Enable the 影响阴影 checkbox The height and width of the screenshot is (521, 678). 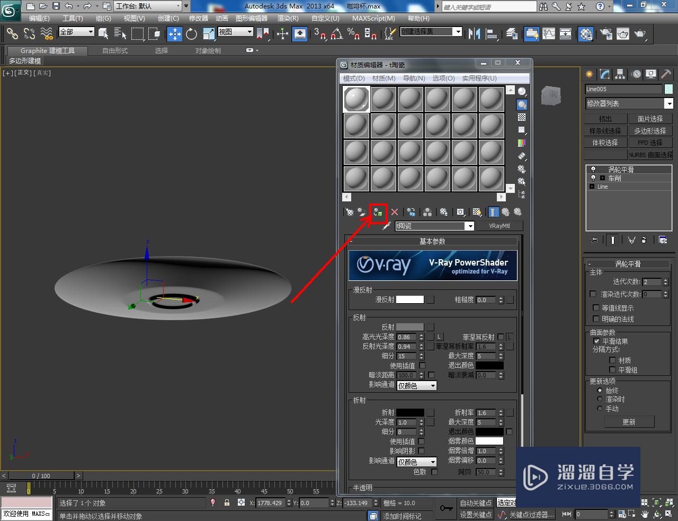click(422, 451)
